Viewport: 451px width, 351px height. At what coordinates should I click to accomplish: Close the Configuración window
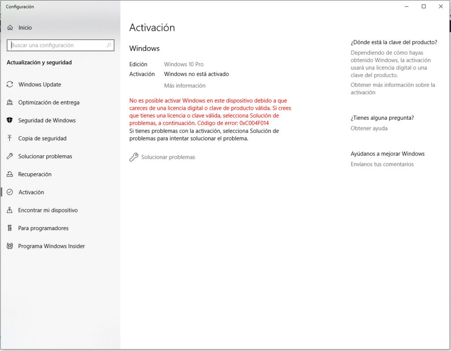[440, 6]
